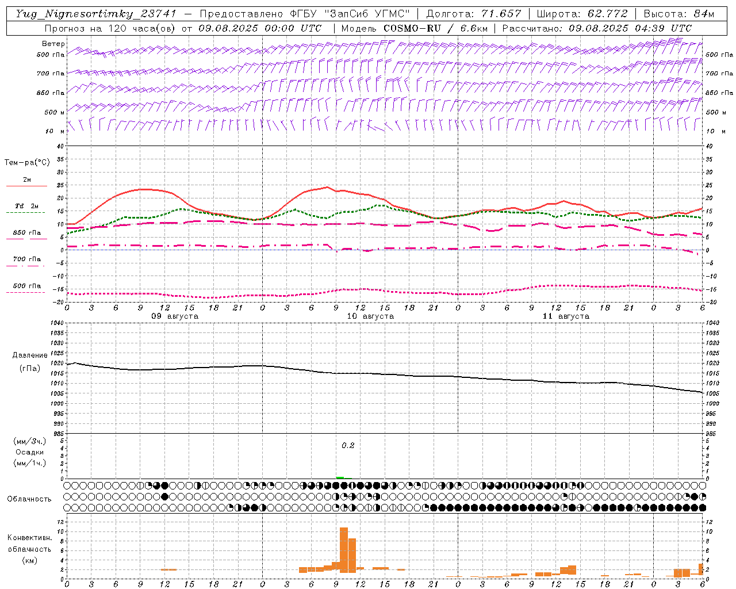Click the tallest orange convective cloud bar
Image resolution: width=736 pixels, height=589 pixels.
pos(344,549)
